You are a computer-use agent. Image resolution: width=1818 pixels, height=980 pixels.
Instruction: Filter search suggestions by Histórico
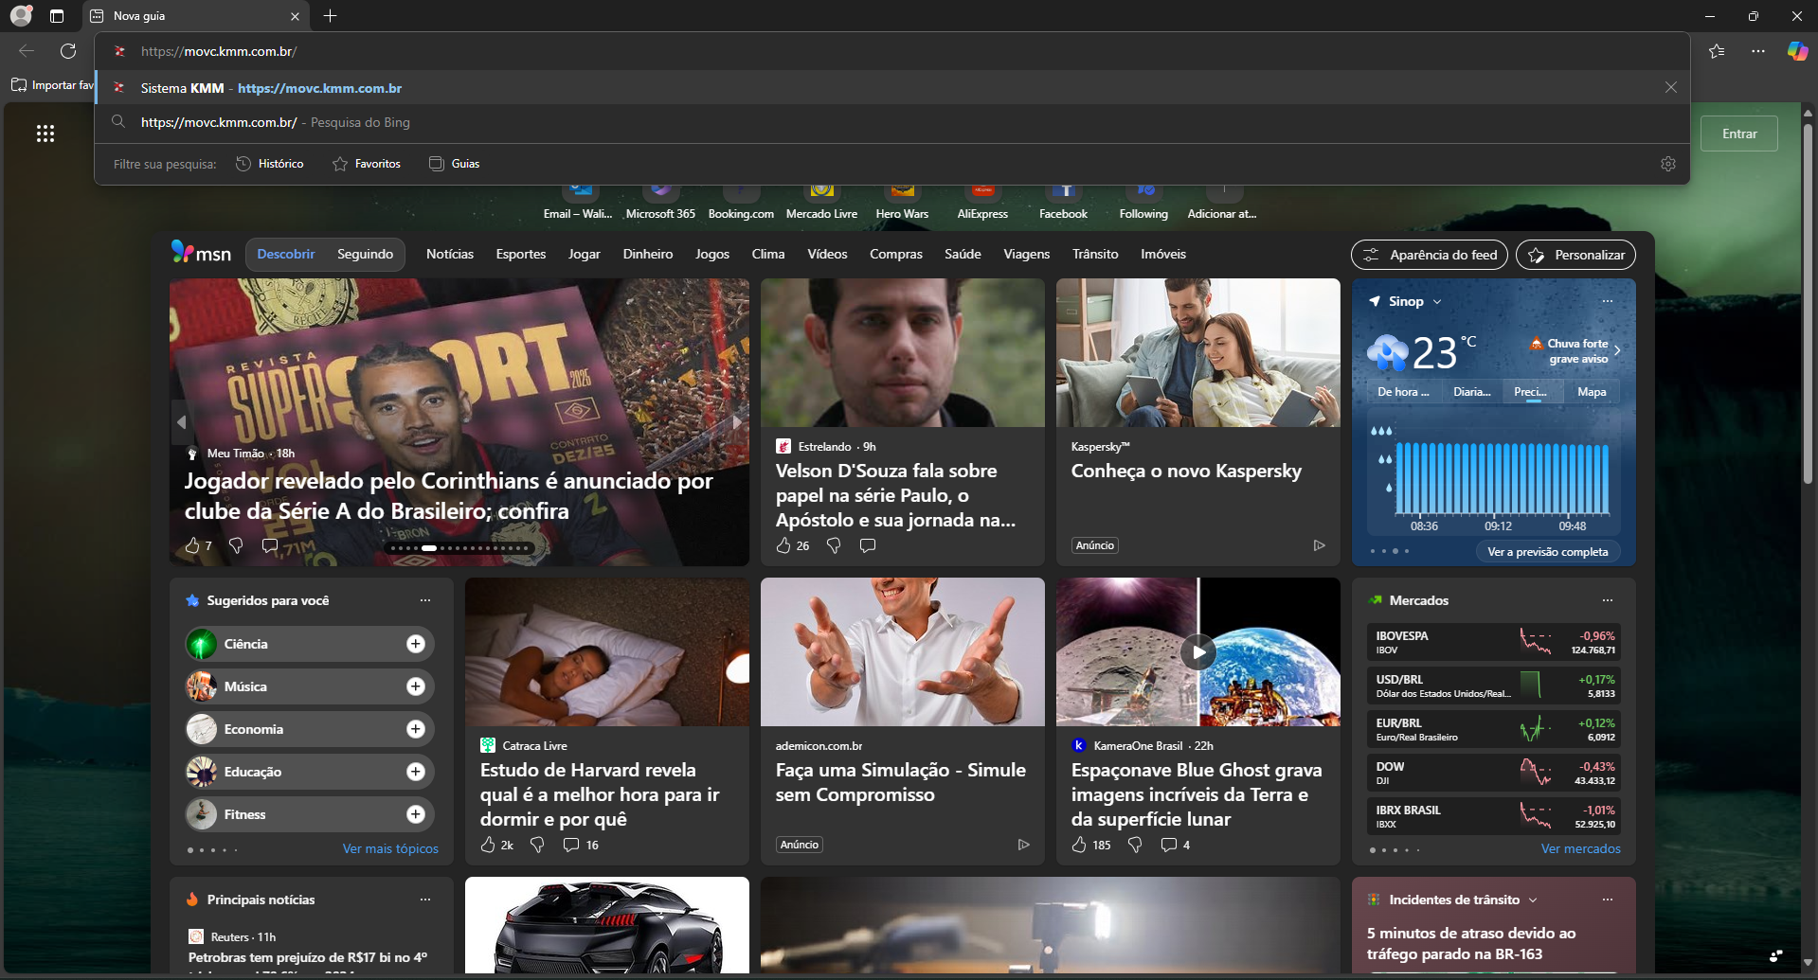tap(270, 164)
